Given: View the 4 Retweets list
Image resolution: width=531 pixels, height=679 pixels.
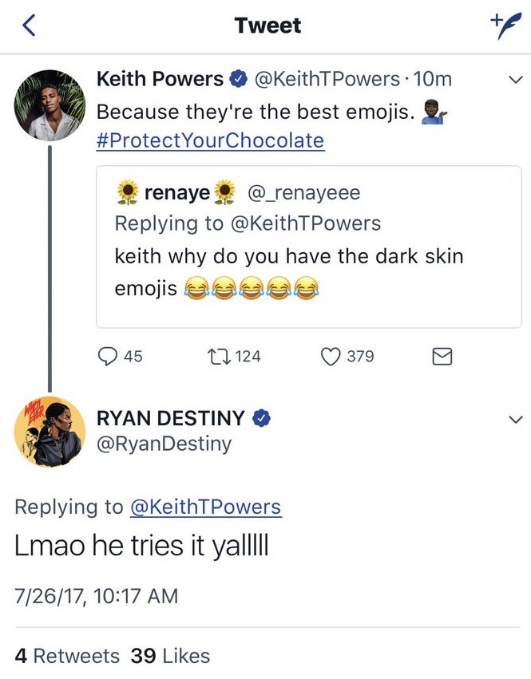Looking at the screenshot, I should point(67,656).
